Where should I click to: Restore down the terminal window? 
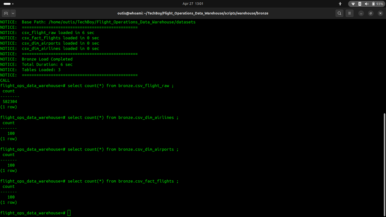[371, 14]
